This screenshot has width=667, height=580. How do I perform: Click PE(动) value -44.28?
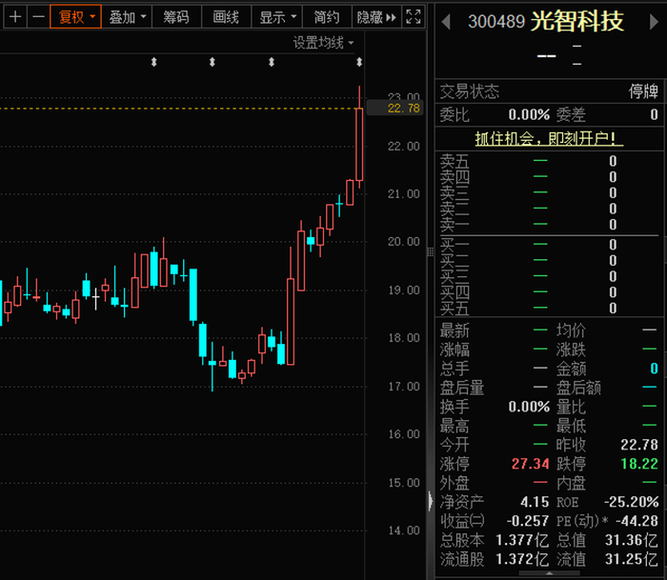pos(637,520)
